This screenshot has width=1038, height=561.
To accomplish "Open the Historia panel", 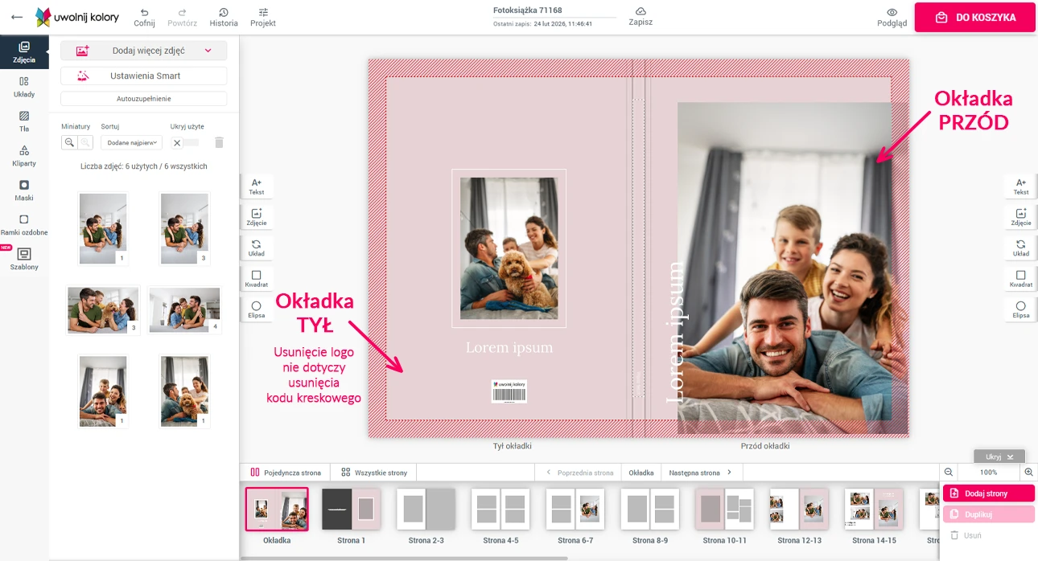I will 223,17.
